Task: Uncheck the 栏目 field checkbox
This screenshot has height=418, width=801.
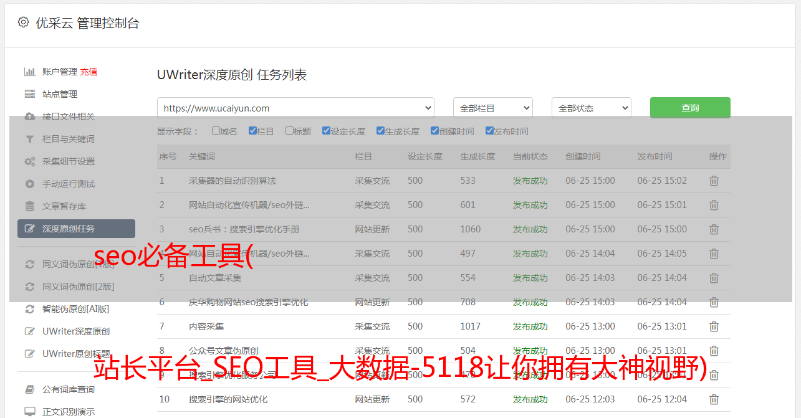Action: coord(252,131)
